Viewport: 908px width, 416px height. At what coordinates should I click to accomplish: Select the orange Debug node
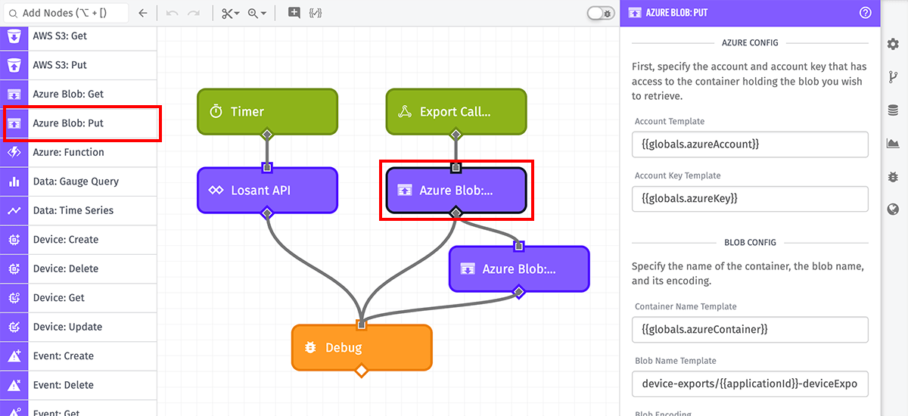tap(362, 348)
